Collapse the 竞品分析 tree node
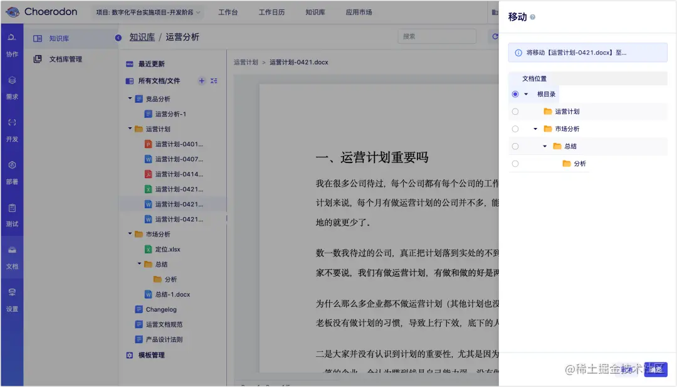 click(x=130, y=98)
